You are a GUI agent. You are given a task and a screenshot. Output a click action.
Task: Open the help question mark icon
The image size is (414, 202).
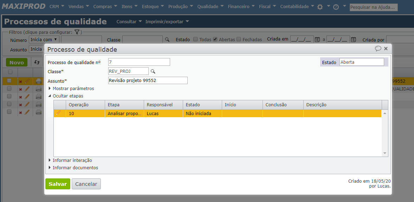pos(336,7)
